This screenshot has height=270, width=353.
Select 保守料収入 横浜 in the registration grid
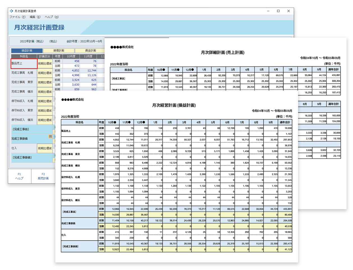[x=24, y=120]
